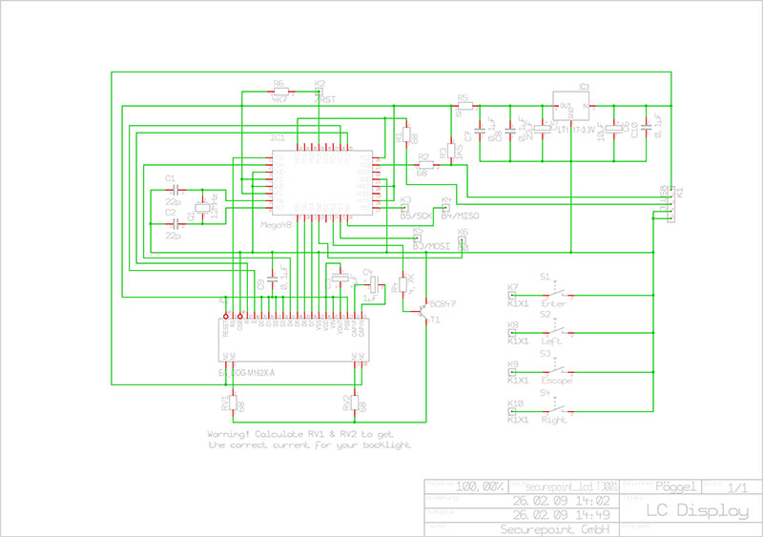Viewport: 763px width, 537px height.
Task: Click the K1 connector symbol
Action: (671, 204)
